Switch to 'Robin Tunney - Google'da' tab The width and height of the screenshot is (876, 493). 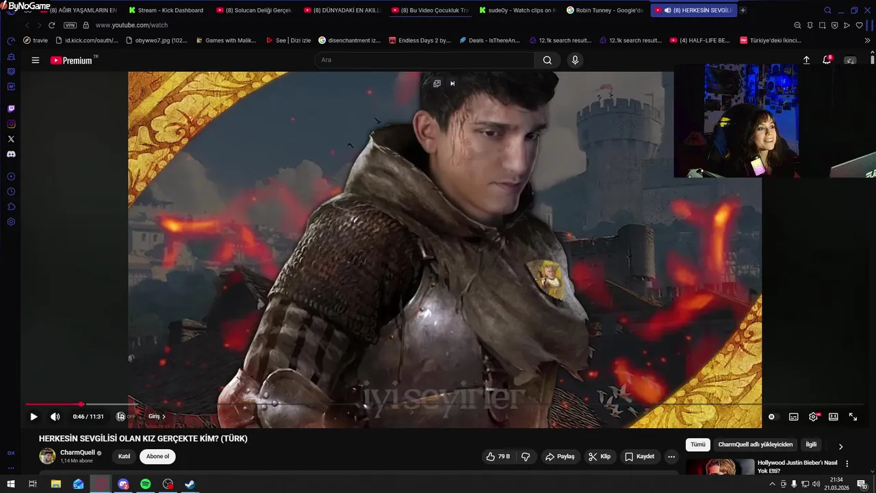(x=605, y=10)
